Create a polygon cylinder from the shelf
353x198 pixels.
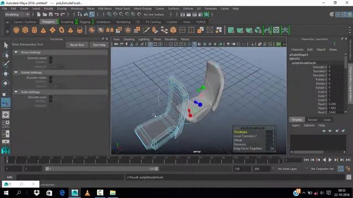34,30
